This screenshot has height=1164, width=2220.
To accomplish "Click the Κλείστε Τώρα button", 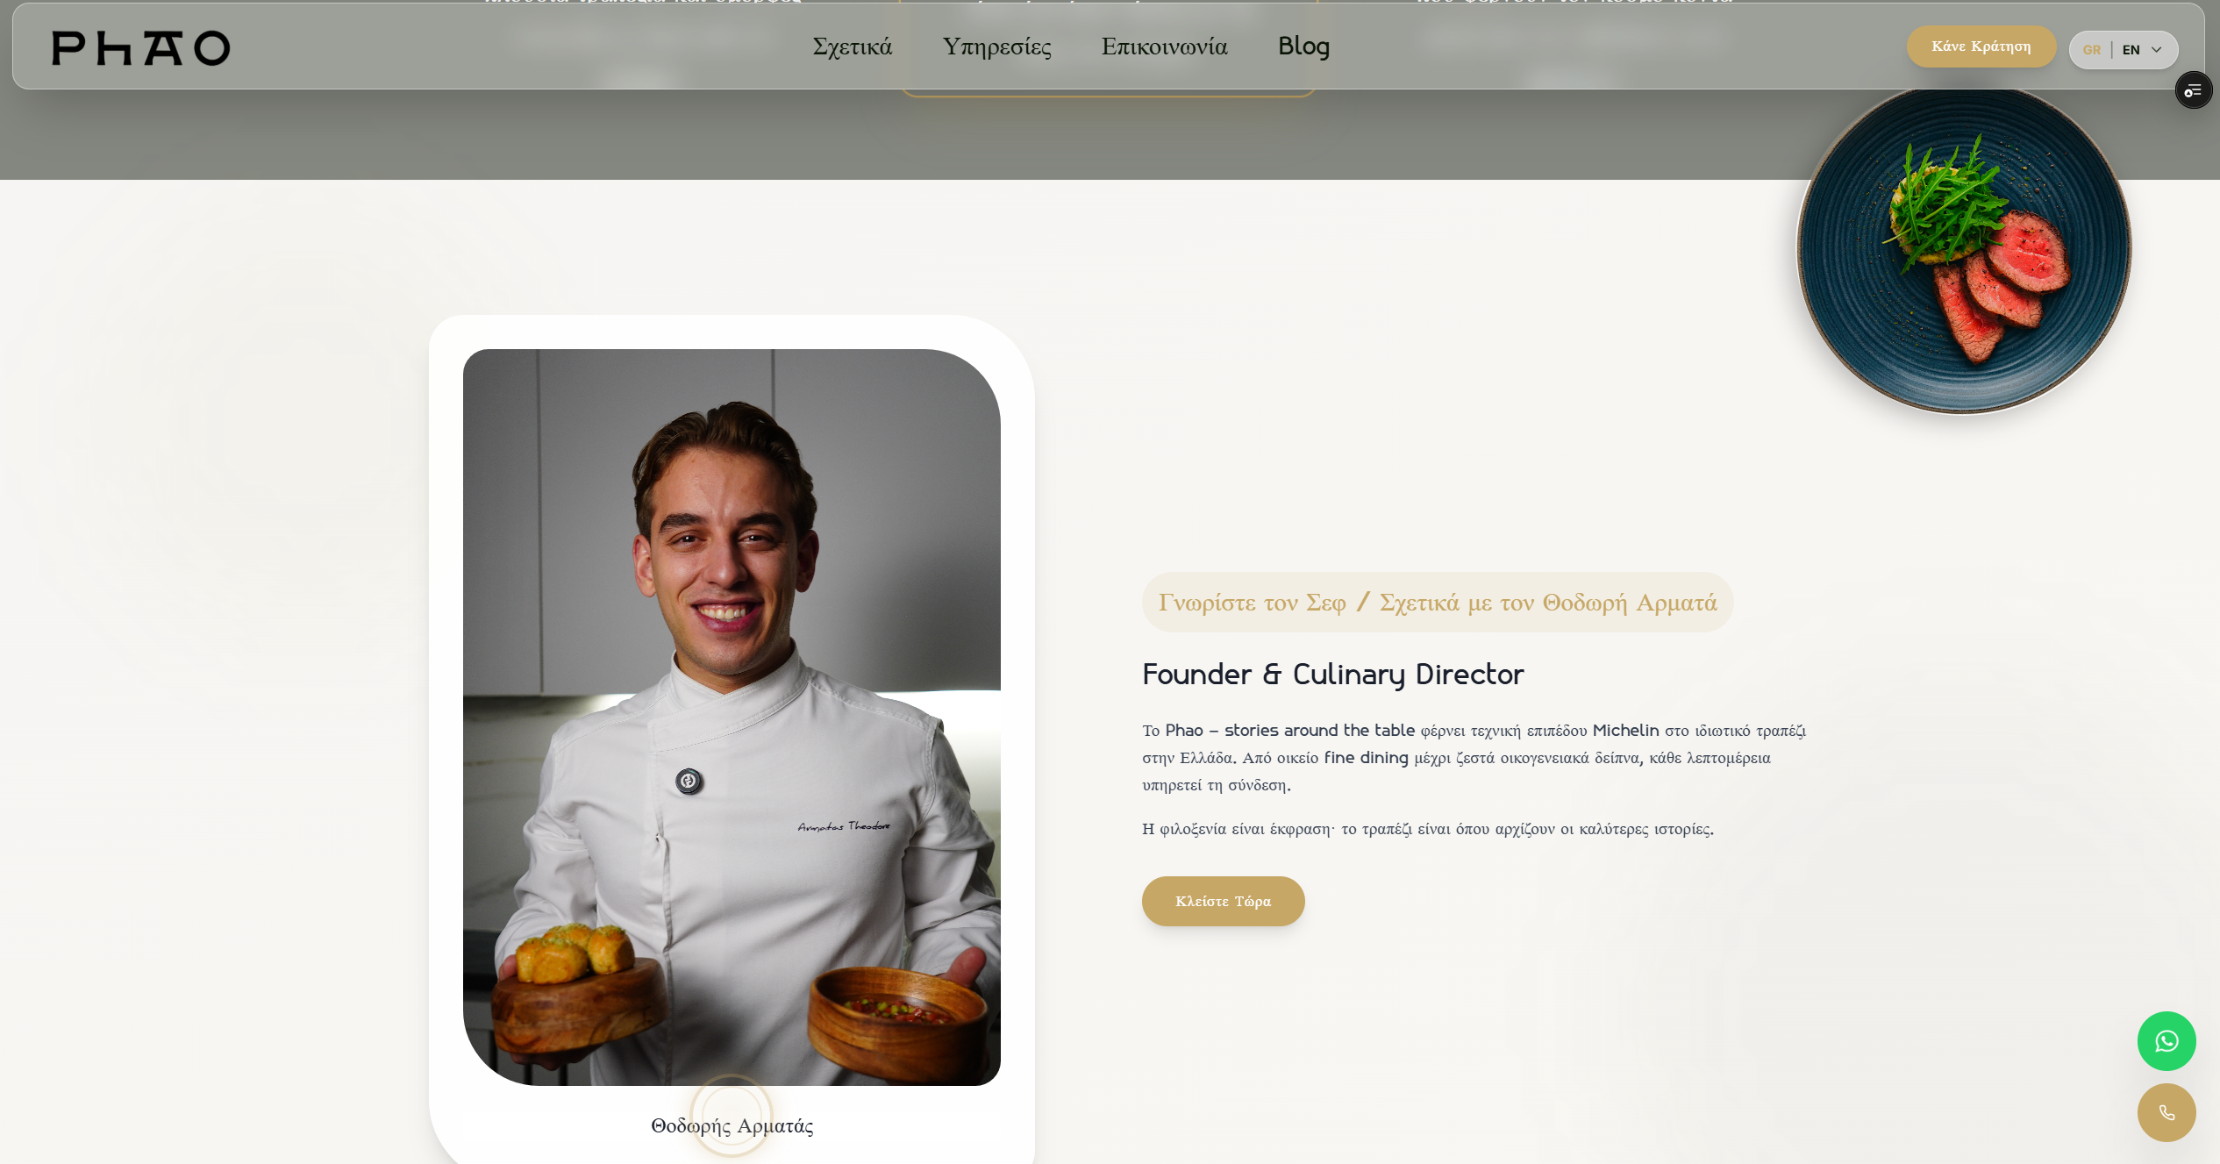I will [x=1223, y=901].
